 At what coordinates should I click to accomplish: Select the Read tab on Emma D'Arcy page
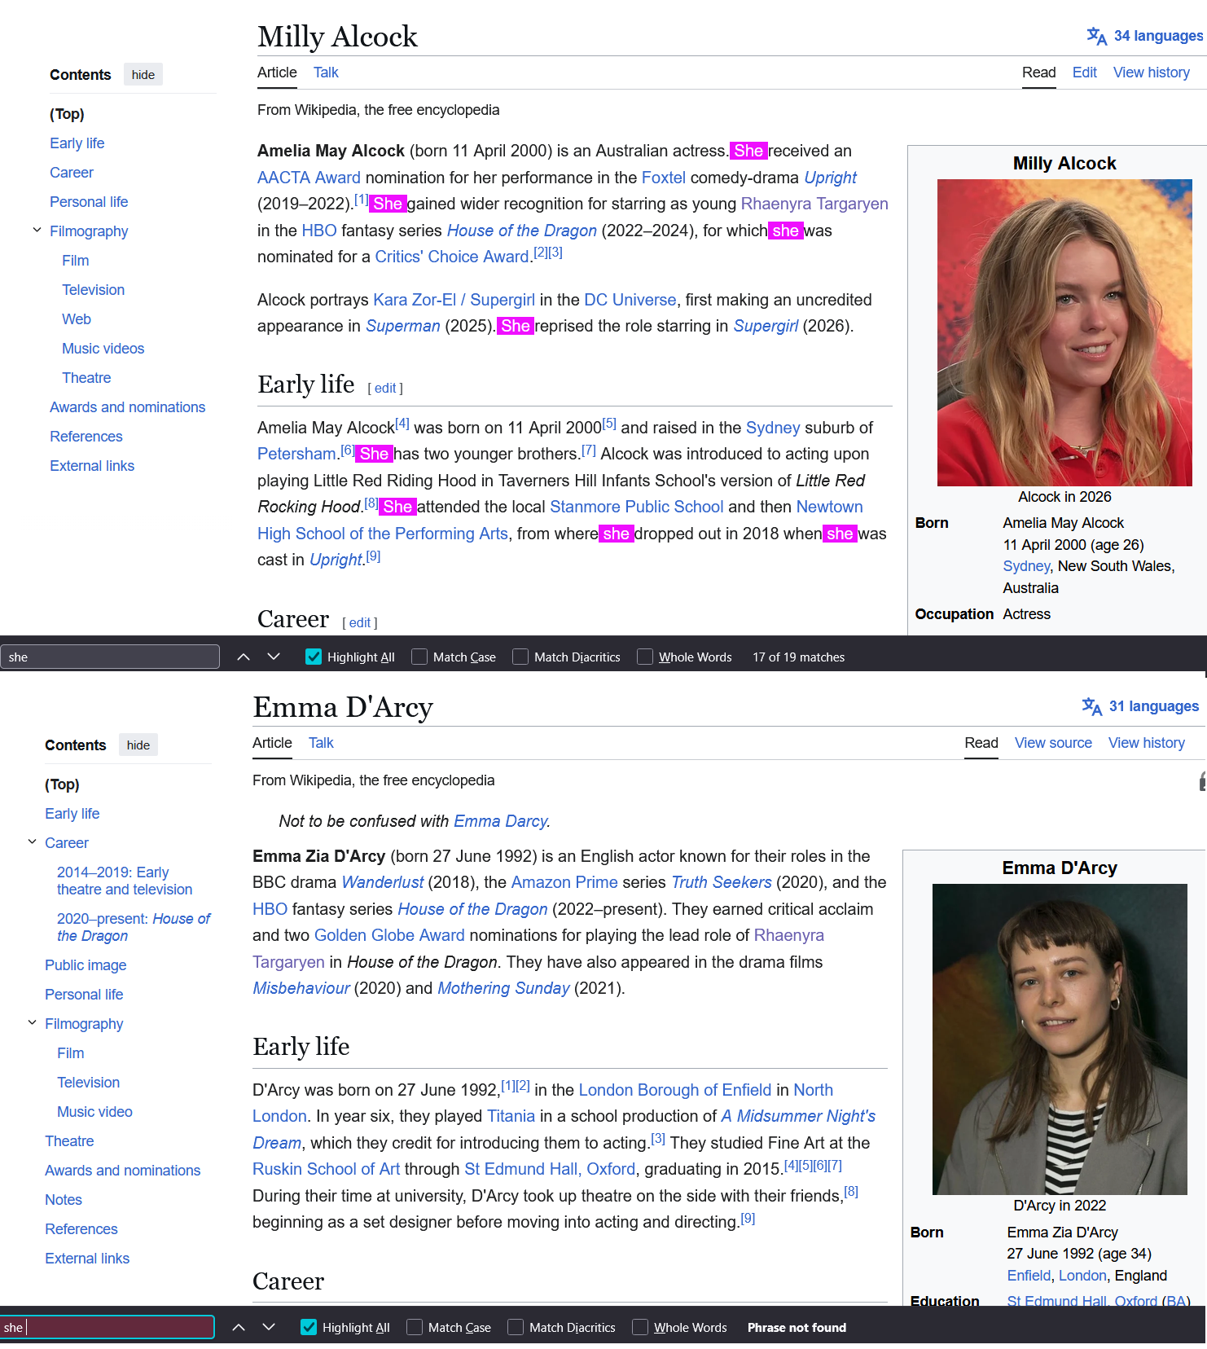[981, 743]
